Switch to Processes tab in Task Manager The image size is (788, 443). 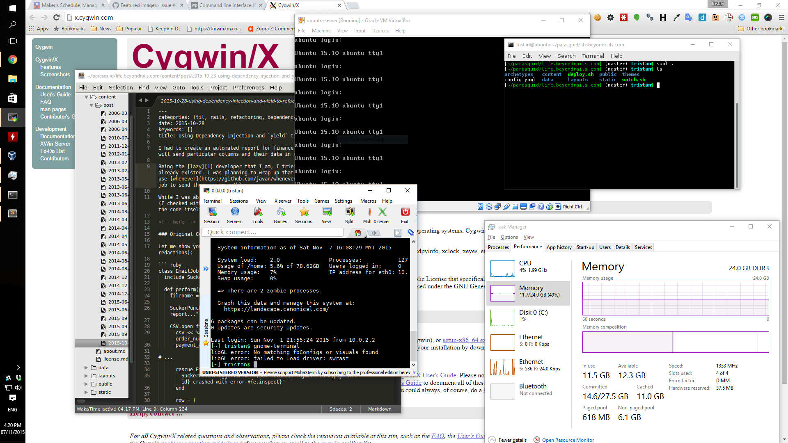498,247
